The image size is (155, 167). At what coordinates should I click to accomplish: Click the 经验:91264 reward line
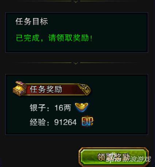coord(62,122)
